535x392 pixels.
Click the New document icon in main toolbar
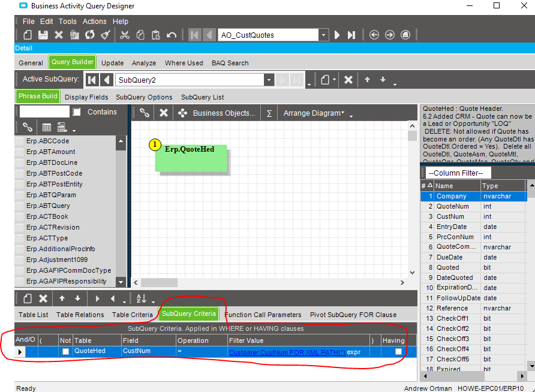point(28,35)
